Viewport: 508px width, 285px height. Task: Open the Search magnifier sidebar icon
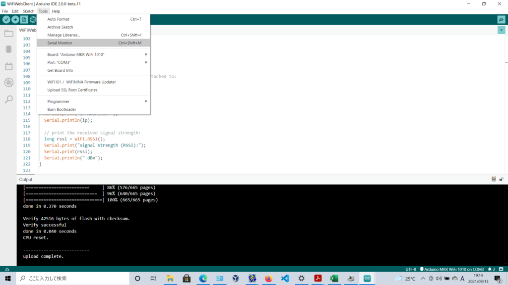(9, 99)
